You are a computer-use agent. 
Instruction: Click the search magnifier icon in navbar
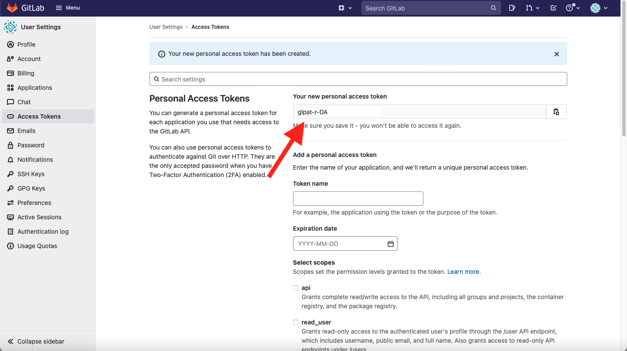494,8
